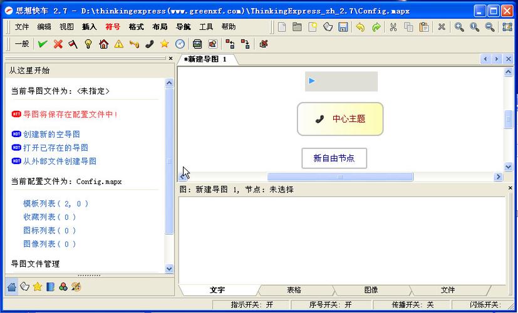Click the blank new document icon
Viewport: 518px width, 313px height.
pos(282,27)
